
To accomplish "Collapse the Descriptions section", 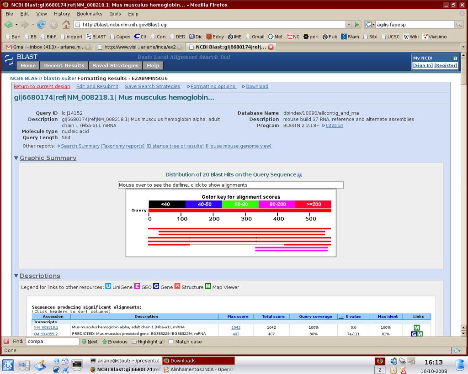I will tap(16, 276).
